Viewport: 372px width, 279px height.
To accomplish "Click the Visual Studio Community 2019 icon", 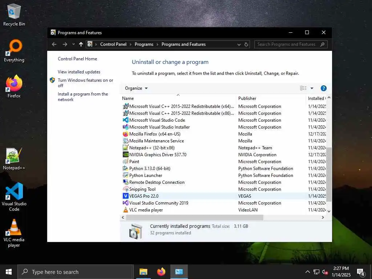I will (x=125, y=203).
